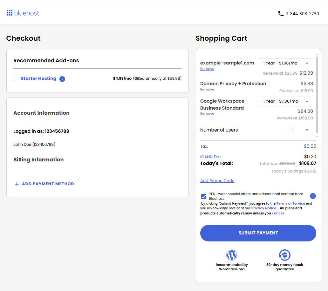
Task: Click the plus icon for payment method
Action: coord(17,184)
